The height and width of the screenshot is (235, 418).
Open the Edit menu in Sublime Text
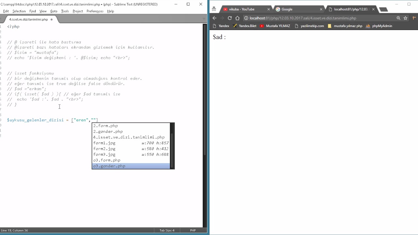[x=6, y=11]
